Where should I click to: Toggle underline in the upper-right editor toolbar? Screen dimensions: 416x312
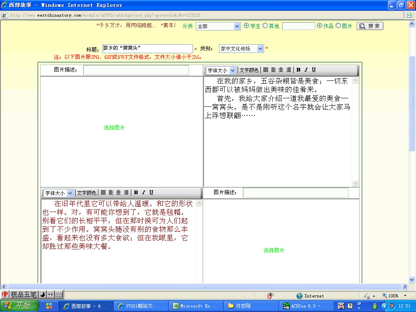pos(314,70)
